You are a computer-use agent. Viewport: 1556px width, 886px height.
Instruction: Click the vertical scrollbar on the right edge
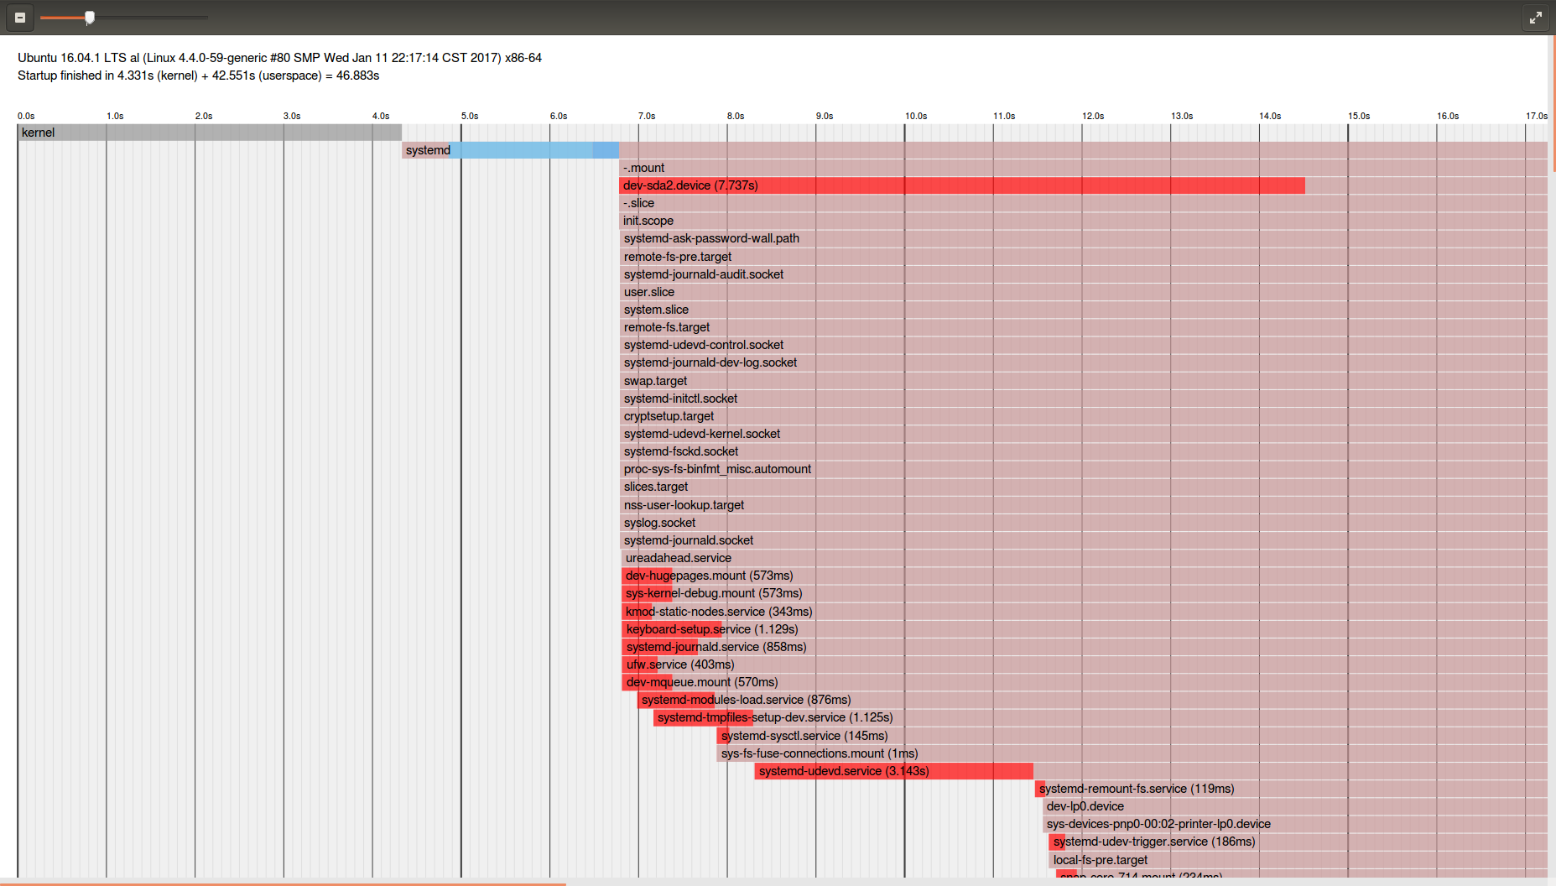(x=1553, y=103)
